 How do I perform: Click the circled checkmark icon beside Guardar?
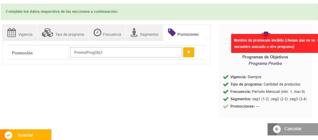pyautogui.click(x=8, y=135)
